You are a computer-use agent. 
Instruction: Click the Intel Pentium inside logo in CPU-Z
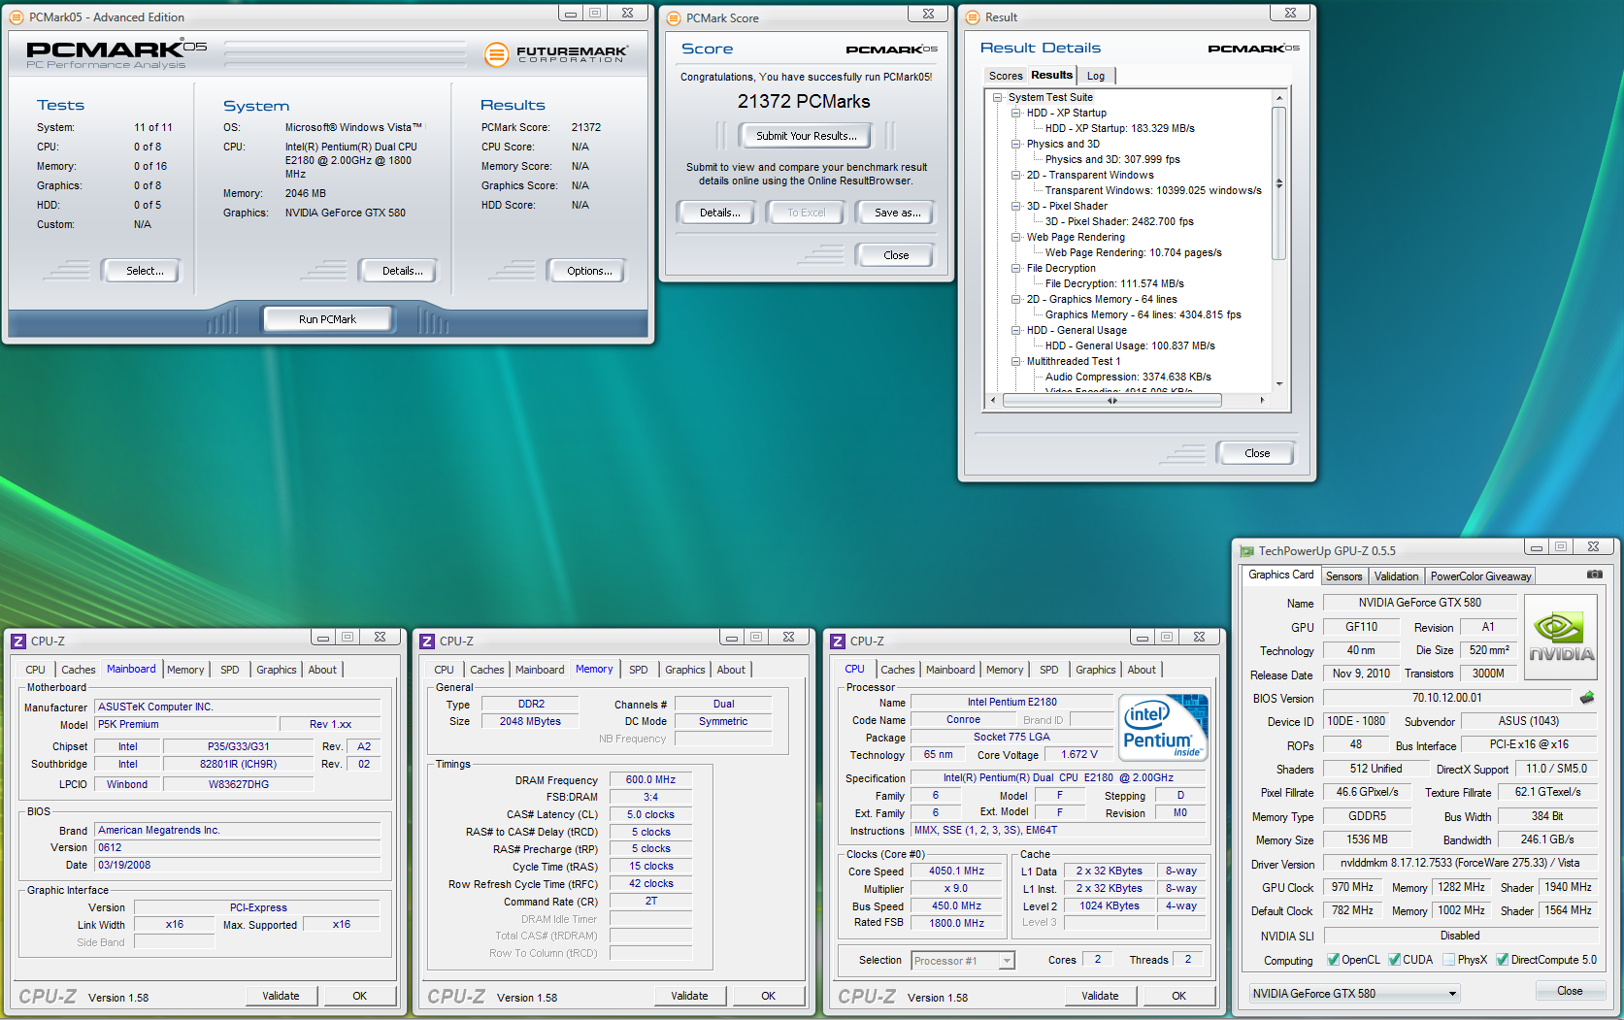point(1162,728)
